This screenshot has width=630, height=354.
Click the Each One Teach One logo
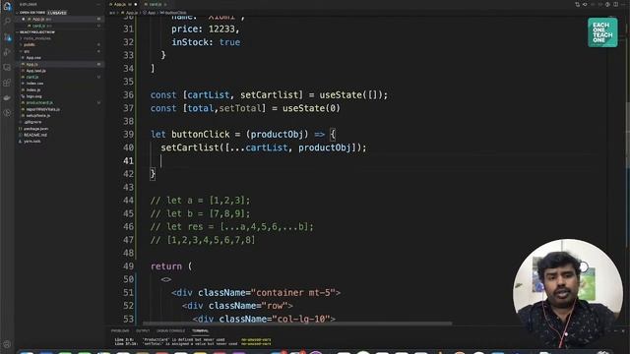coord(602,32)
